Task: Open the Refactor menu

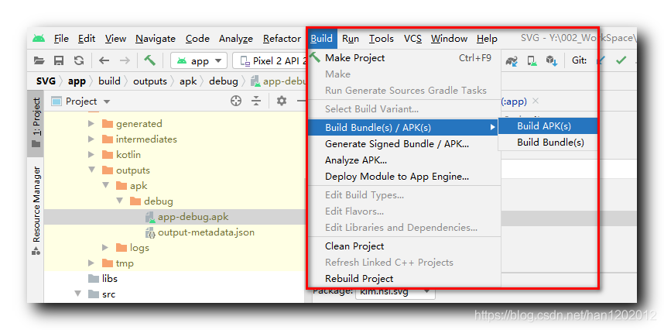Action: pos(282,39)
